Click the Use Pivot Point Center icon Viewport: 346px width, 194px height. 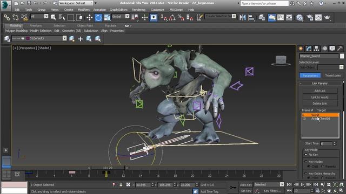[135, 17]
